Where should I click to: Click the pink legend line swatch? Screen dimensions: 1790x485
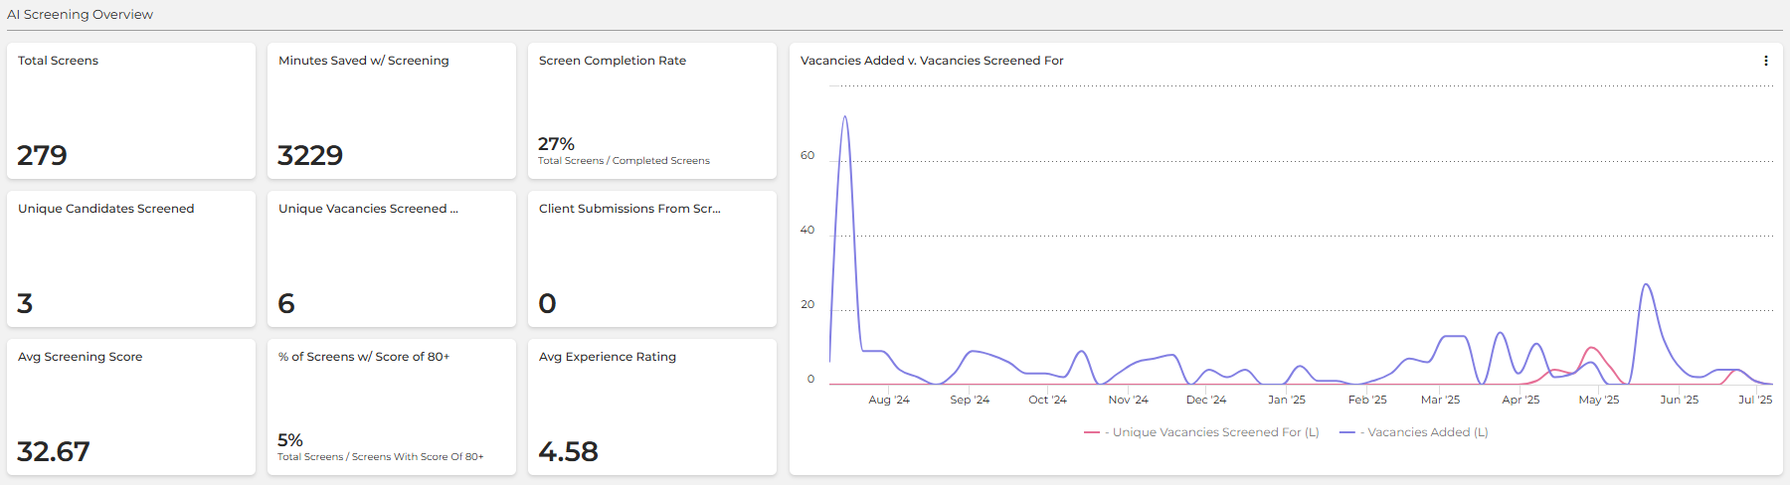coord(1092,432)
